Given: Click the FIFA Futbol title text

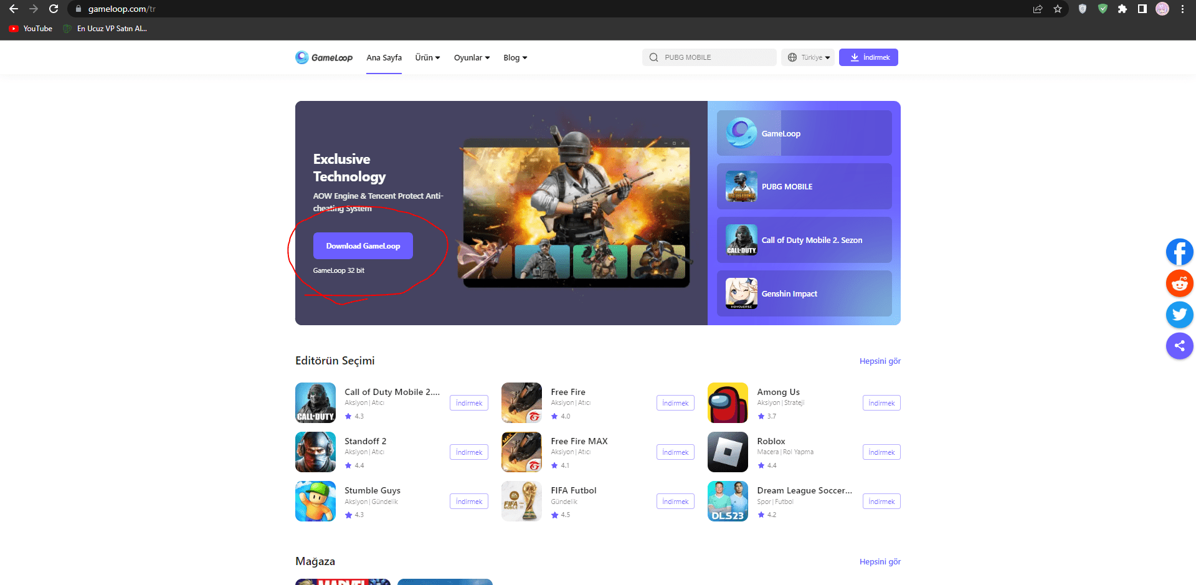Looking at the screenshot, I should point(574,490).
